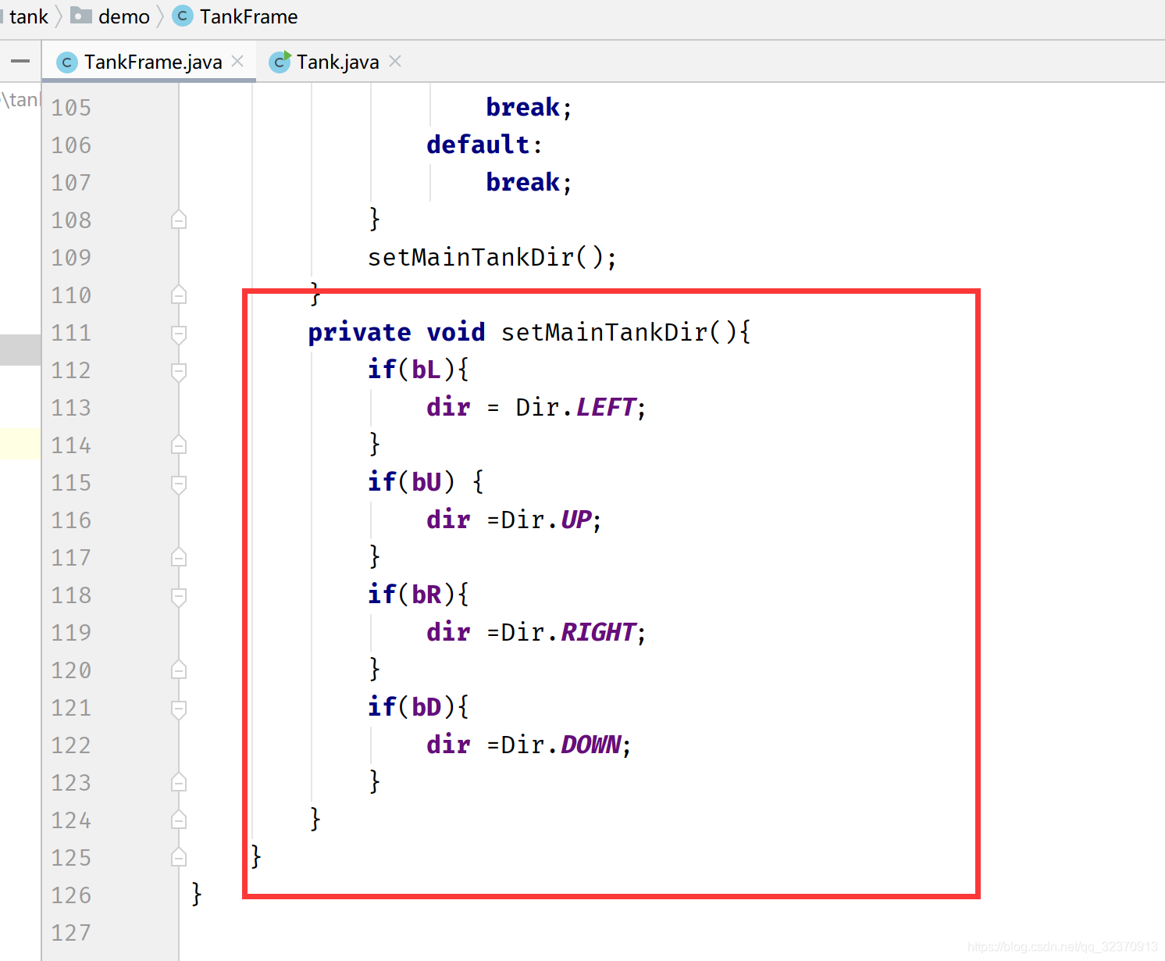Click the demo folder icon in the breadcrumb

81,16
